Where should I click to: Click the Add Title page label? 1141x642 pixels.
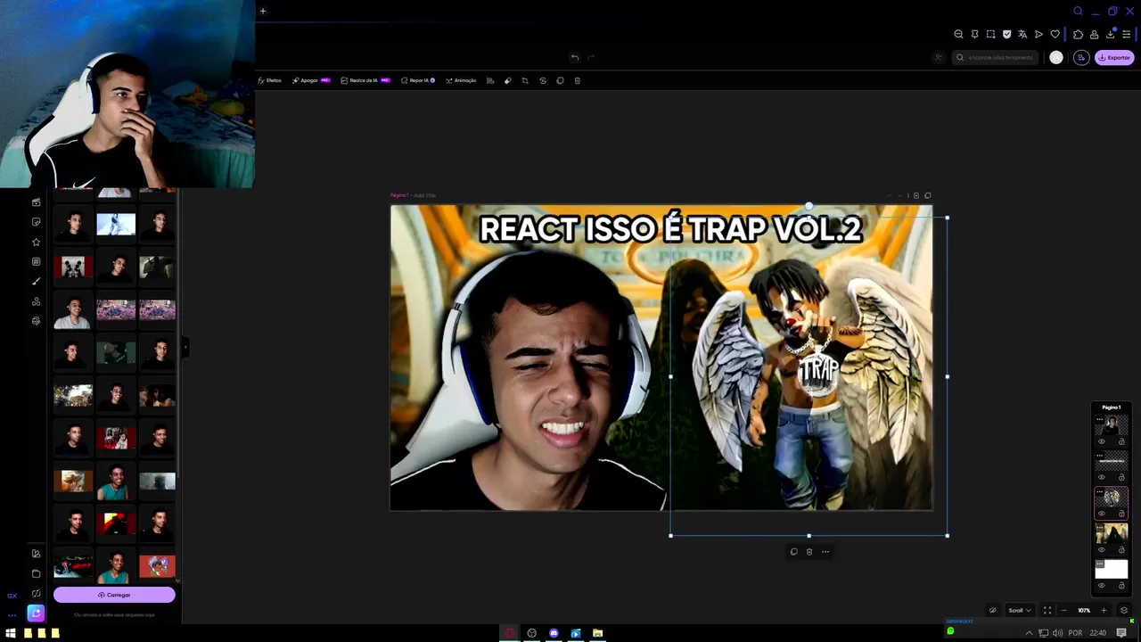(424, 195)
